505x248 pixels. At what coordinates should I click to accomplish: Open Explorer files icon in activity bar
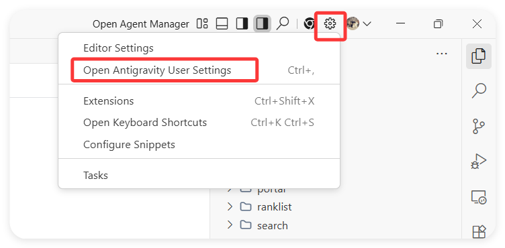(x=479, y=56)
